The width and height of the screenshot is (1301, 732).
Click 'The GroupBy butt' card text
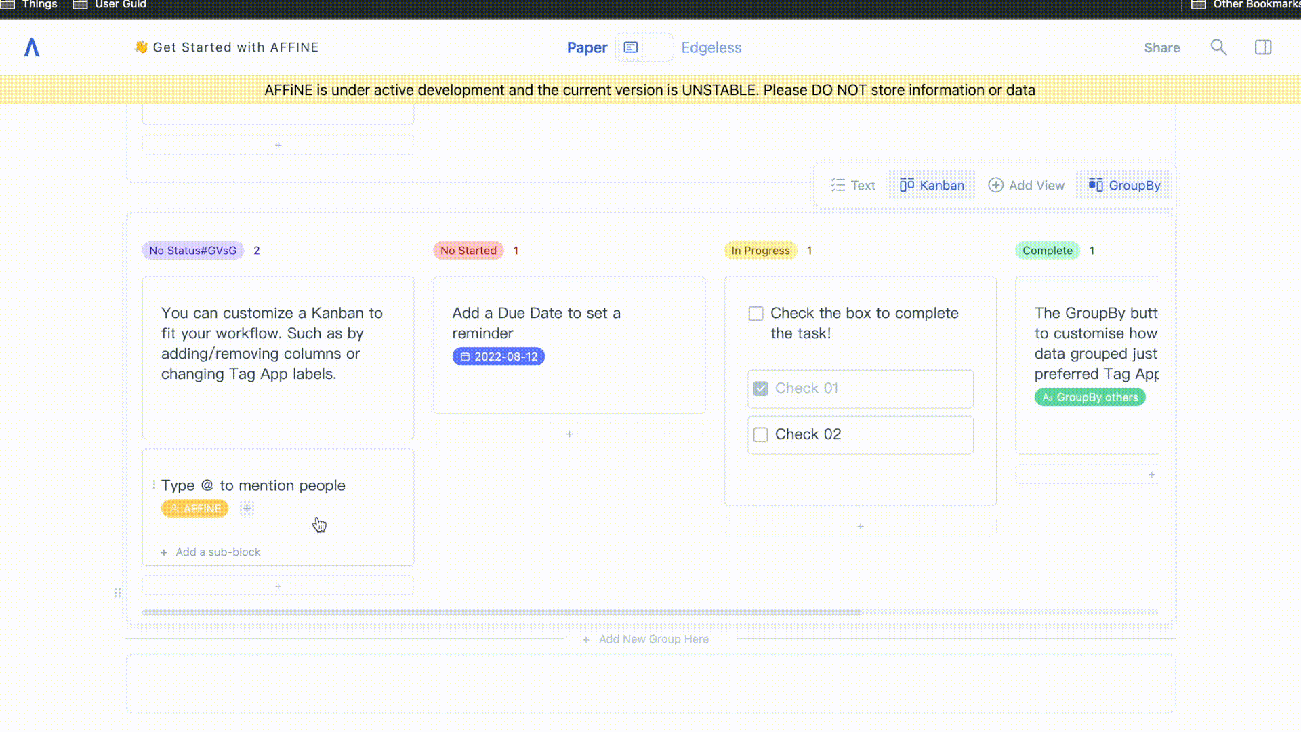tap(1096, 344)
